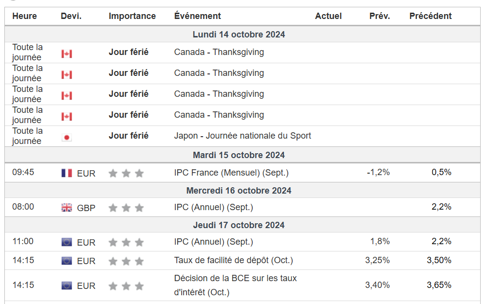This screenshot has height=304, width=486.
Task: Select the Événement column header
Action: point(197,16)
